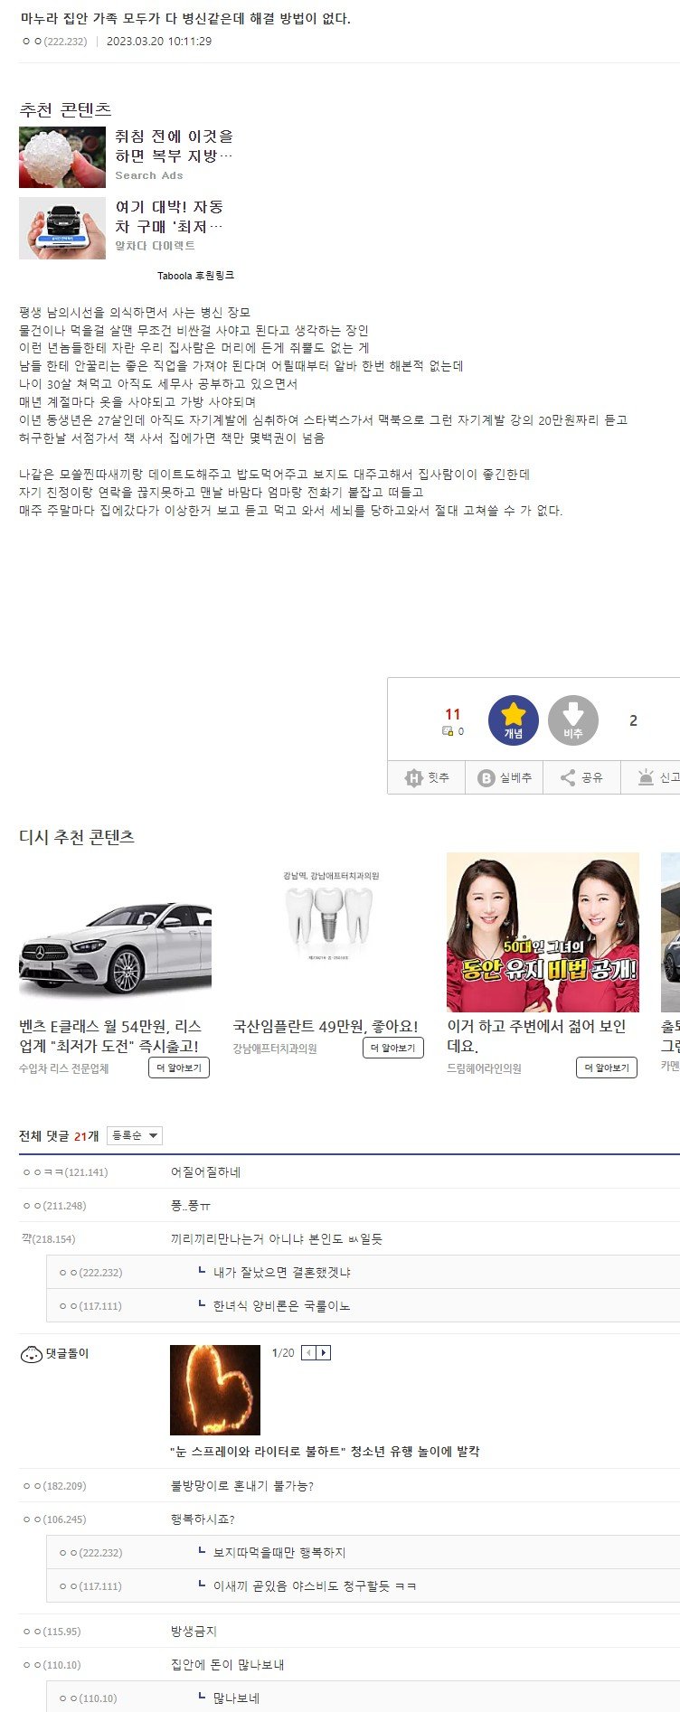Go to previous 댓글돌이 slide arrow
The width and height of the screenshot is (680, 1712).
[x=309, y=1353]
